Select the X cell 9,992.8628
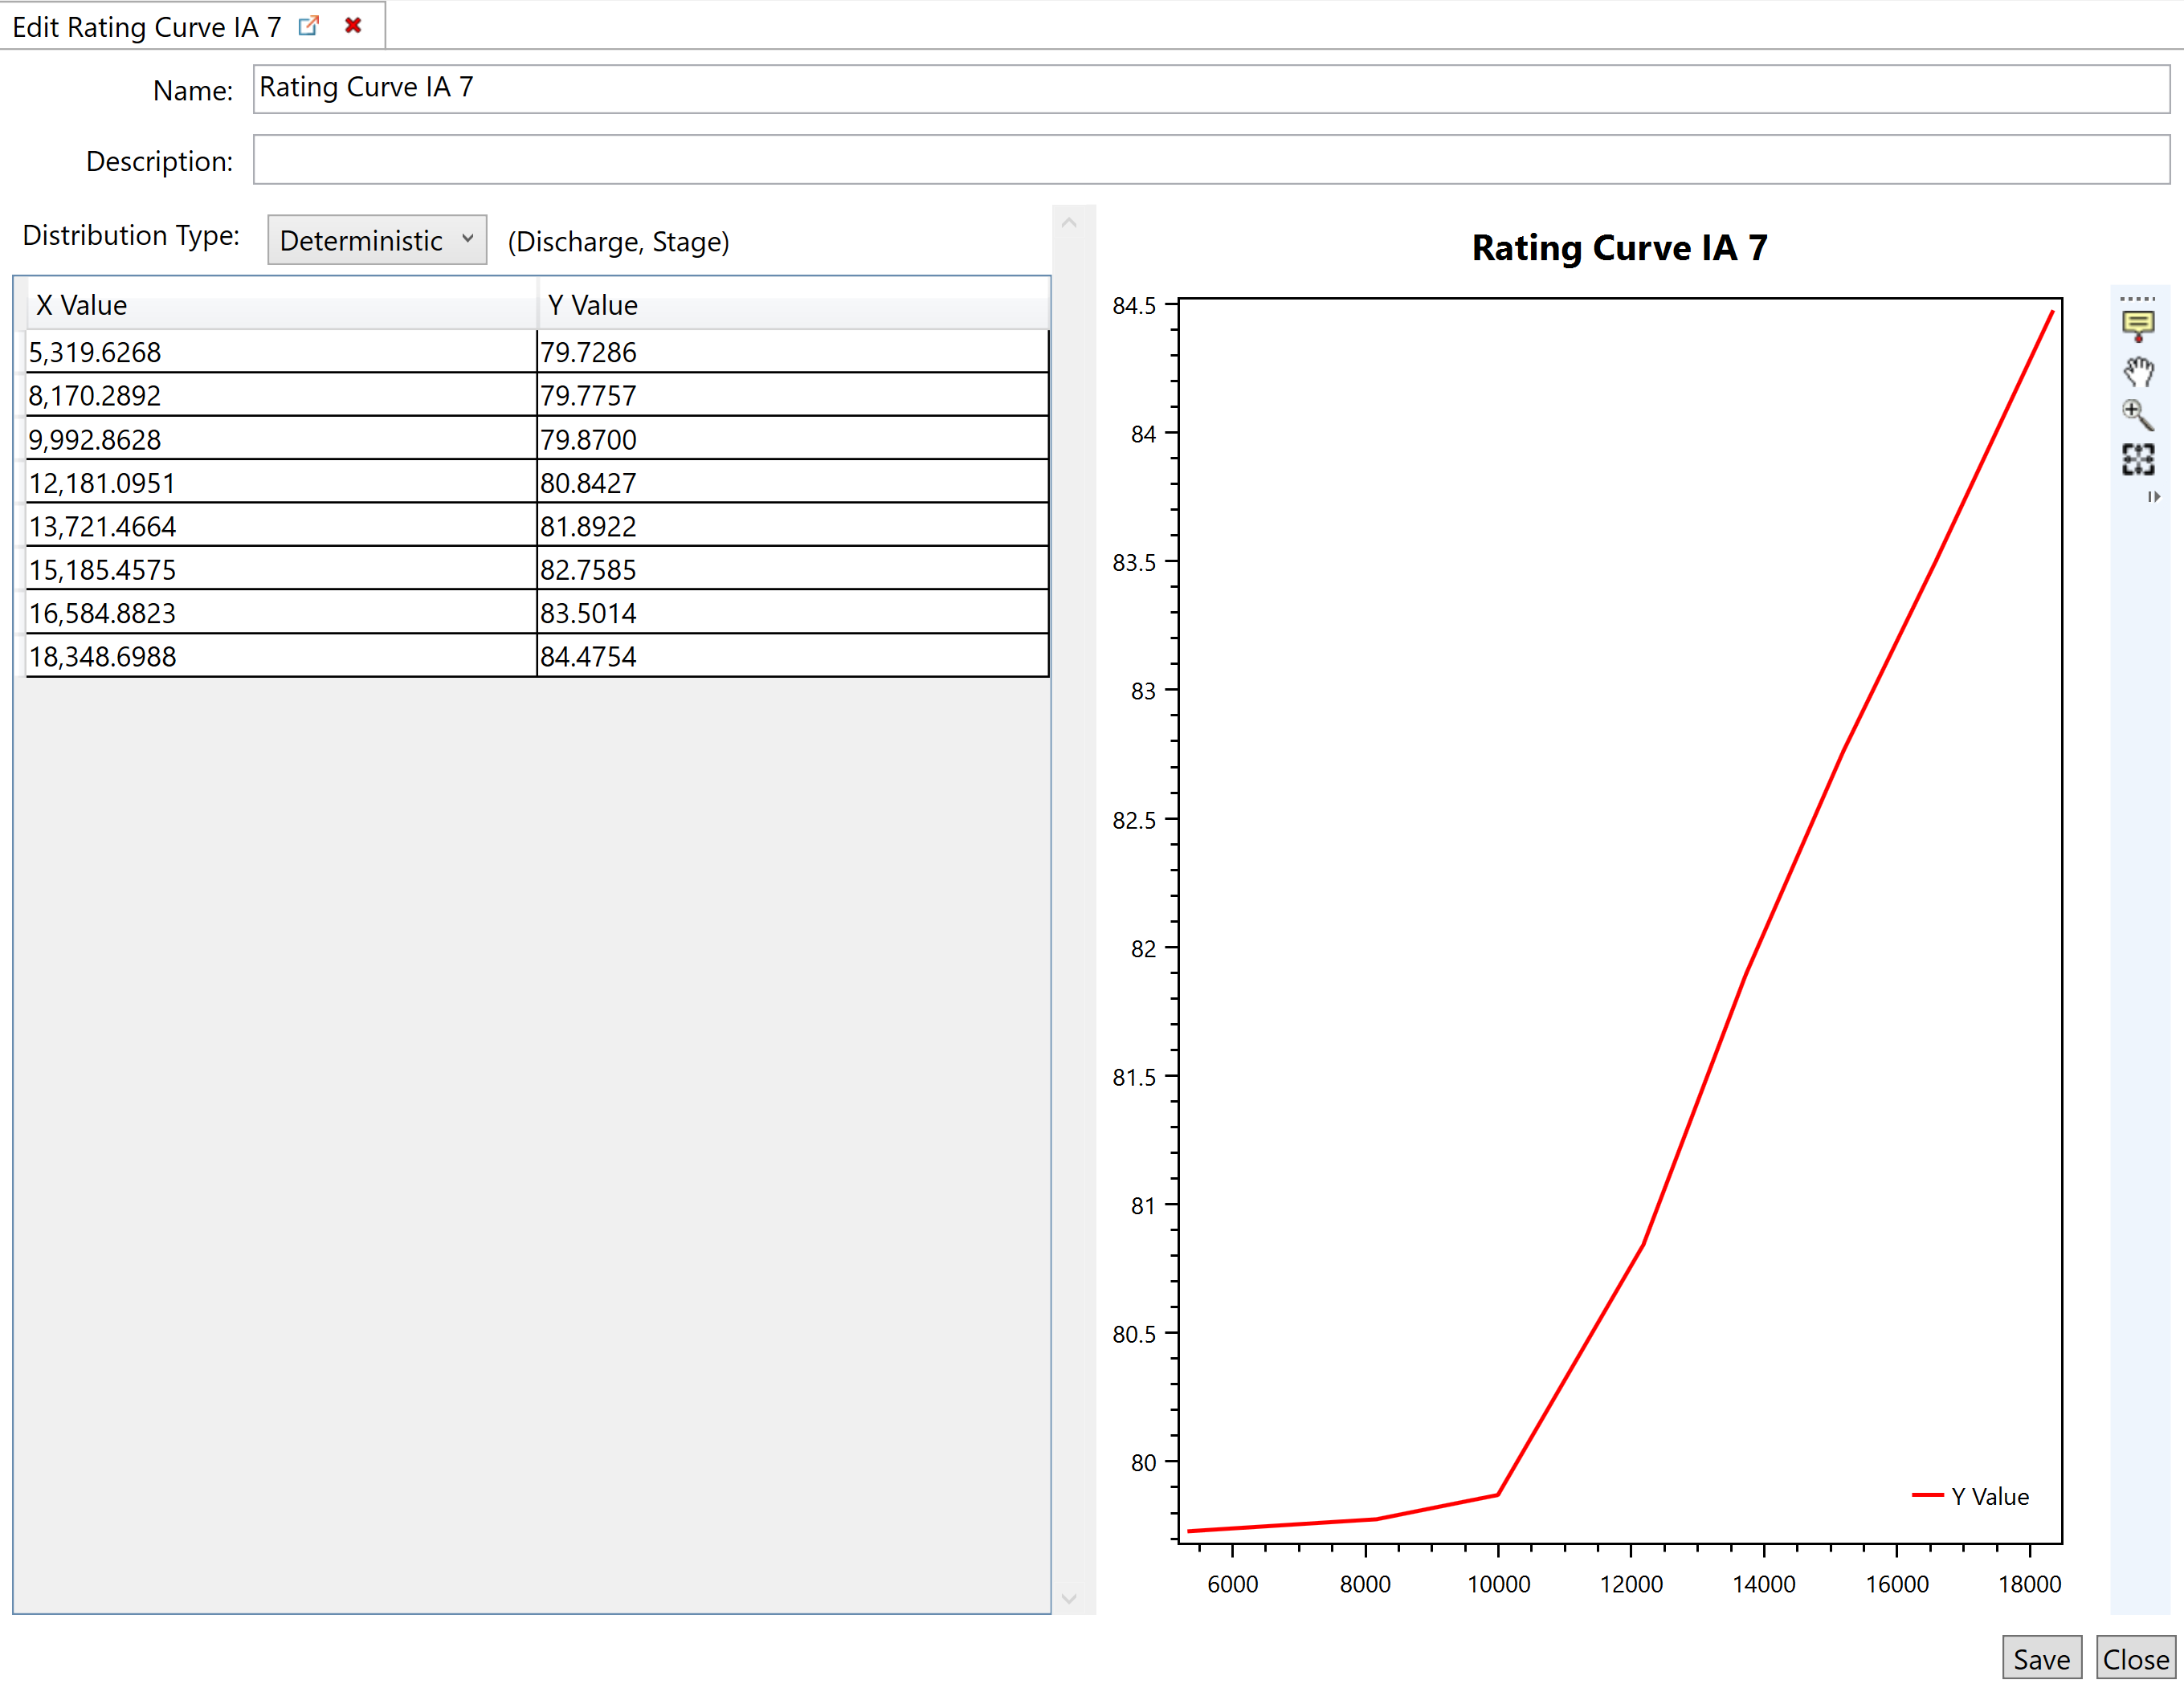The image size is (2184, 1688). [281, 439]
